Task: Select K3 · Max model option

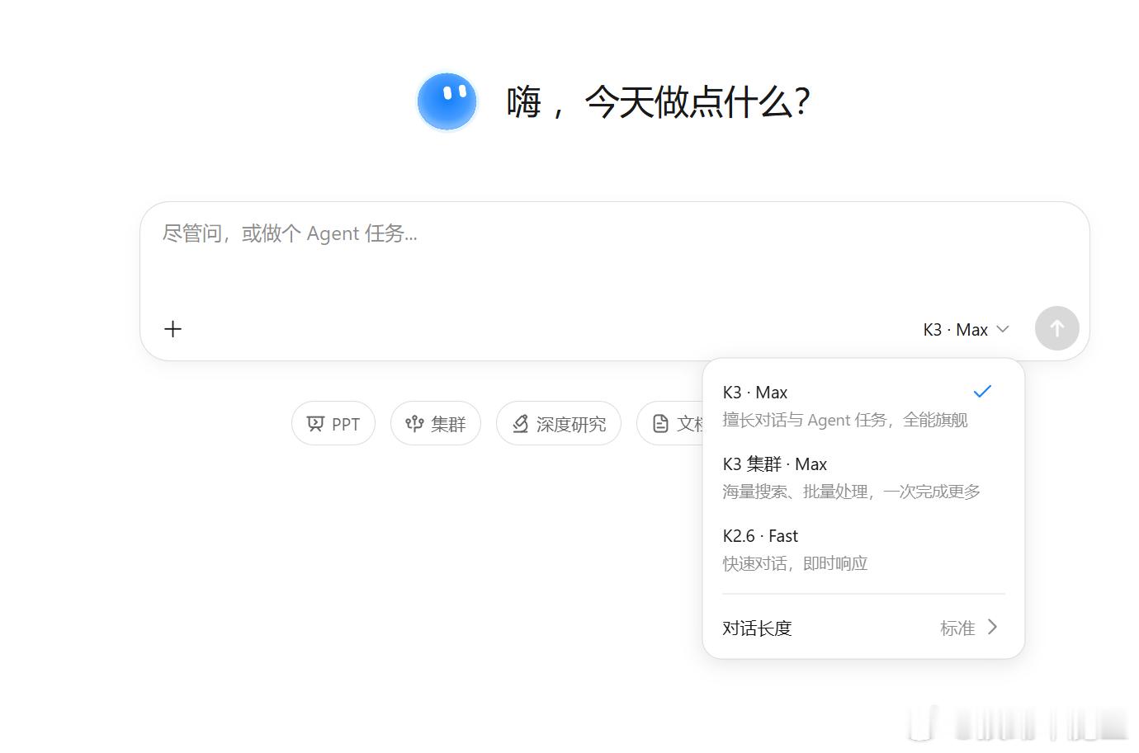Action: [863, 406]
